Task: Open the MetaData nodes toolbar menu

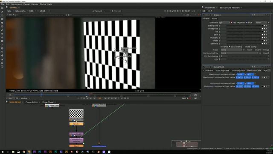Action: (2, 56)
